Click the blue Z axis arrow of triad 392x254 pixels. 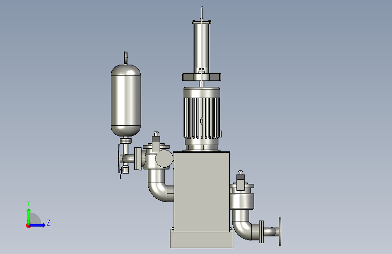38,225
